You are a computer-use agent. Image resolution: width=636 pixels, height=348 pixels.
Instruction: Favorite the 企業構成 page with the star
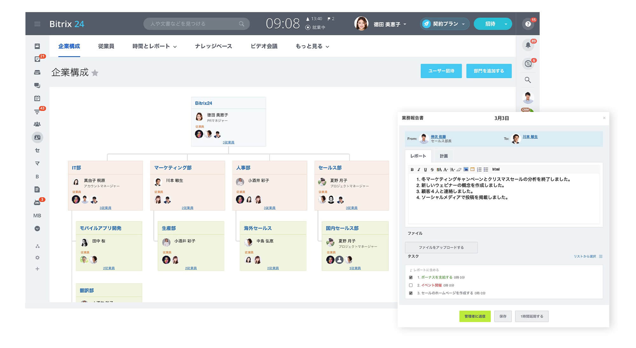coord(95,73)
